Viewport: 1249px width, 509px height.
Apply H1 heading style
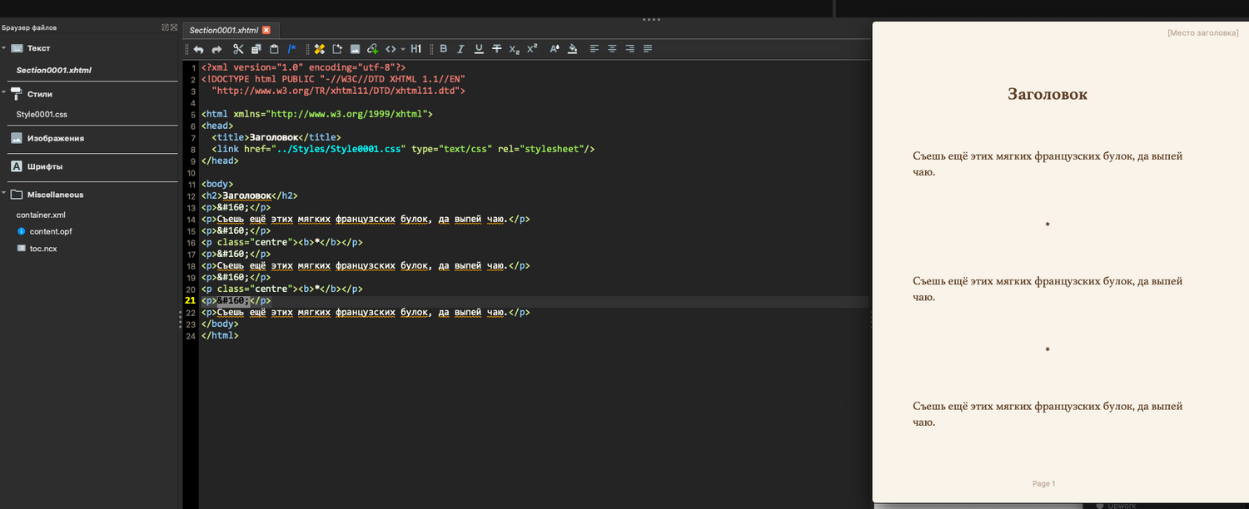pyautogui.click(x=416, y=49)
